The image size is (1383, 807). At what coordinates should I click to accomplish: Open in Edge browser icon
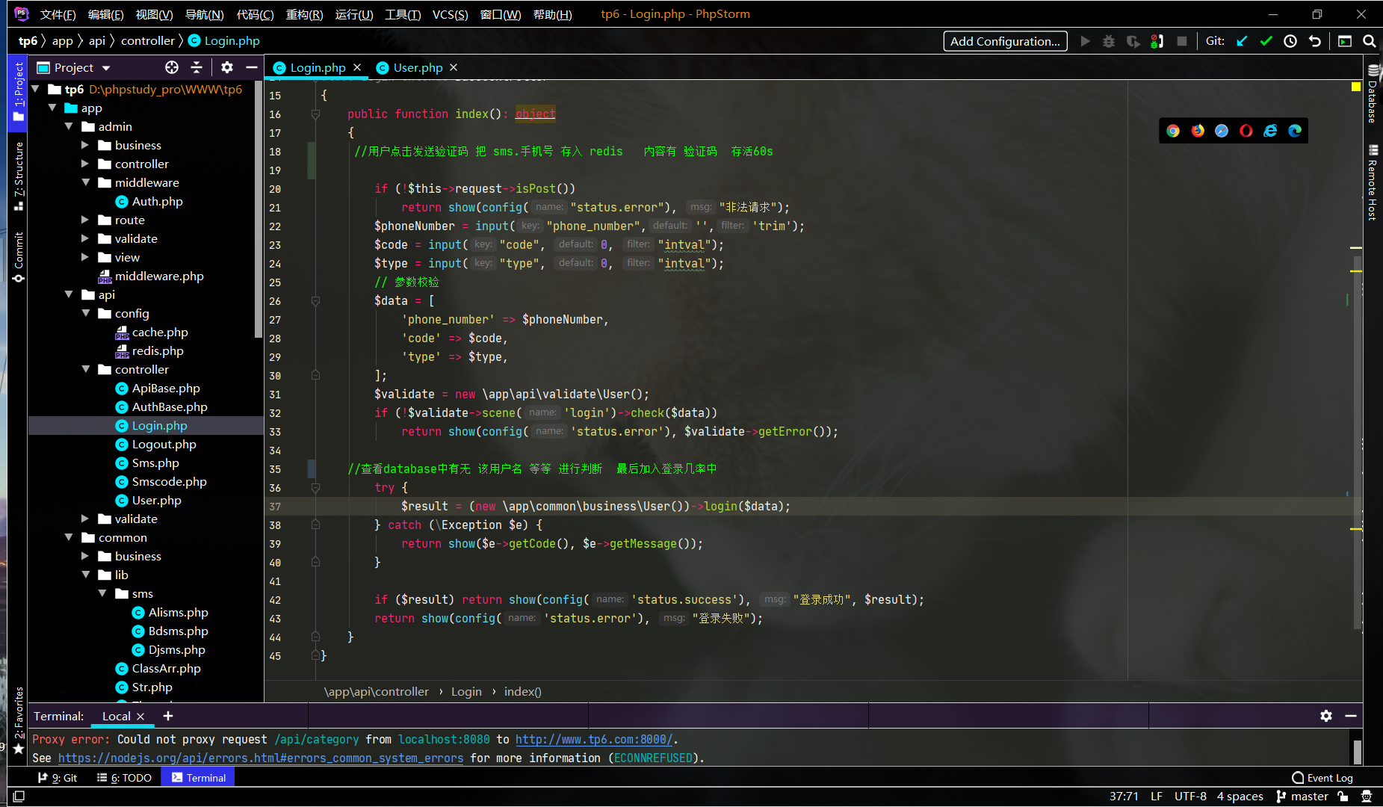click(x=1295, y=131)
